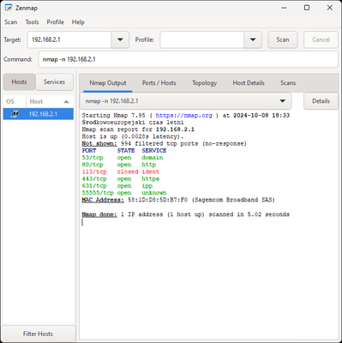Expand the Profile dropdown arrow

tap(253, 39)
